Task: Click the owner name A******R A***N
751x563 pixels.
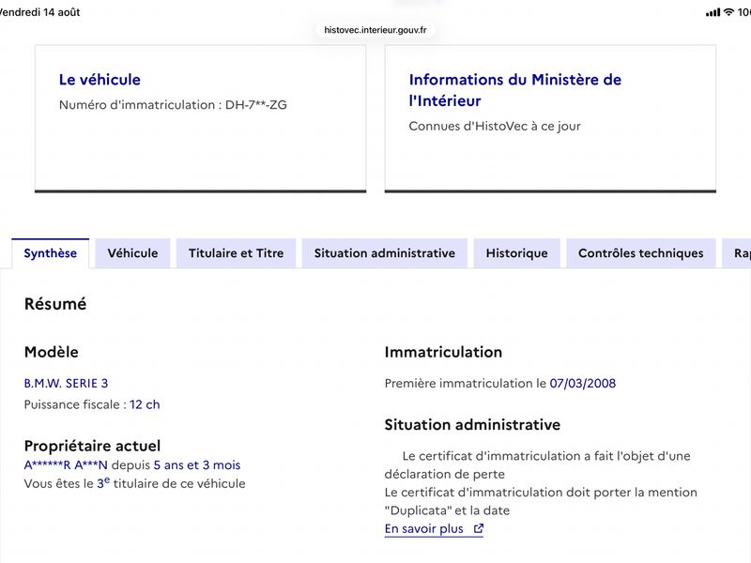Action: coord(66,464)
